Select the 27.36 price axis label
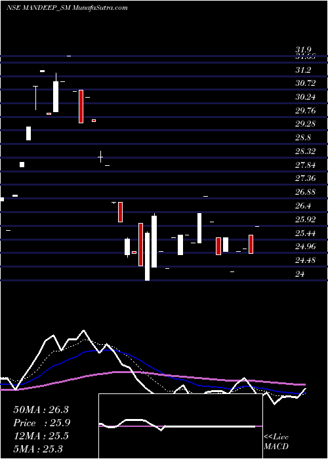The width and height of the screenshot is (328, 459). 306,178
